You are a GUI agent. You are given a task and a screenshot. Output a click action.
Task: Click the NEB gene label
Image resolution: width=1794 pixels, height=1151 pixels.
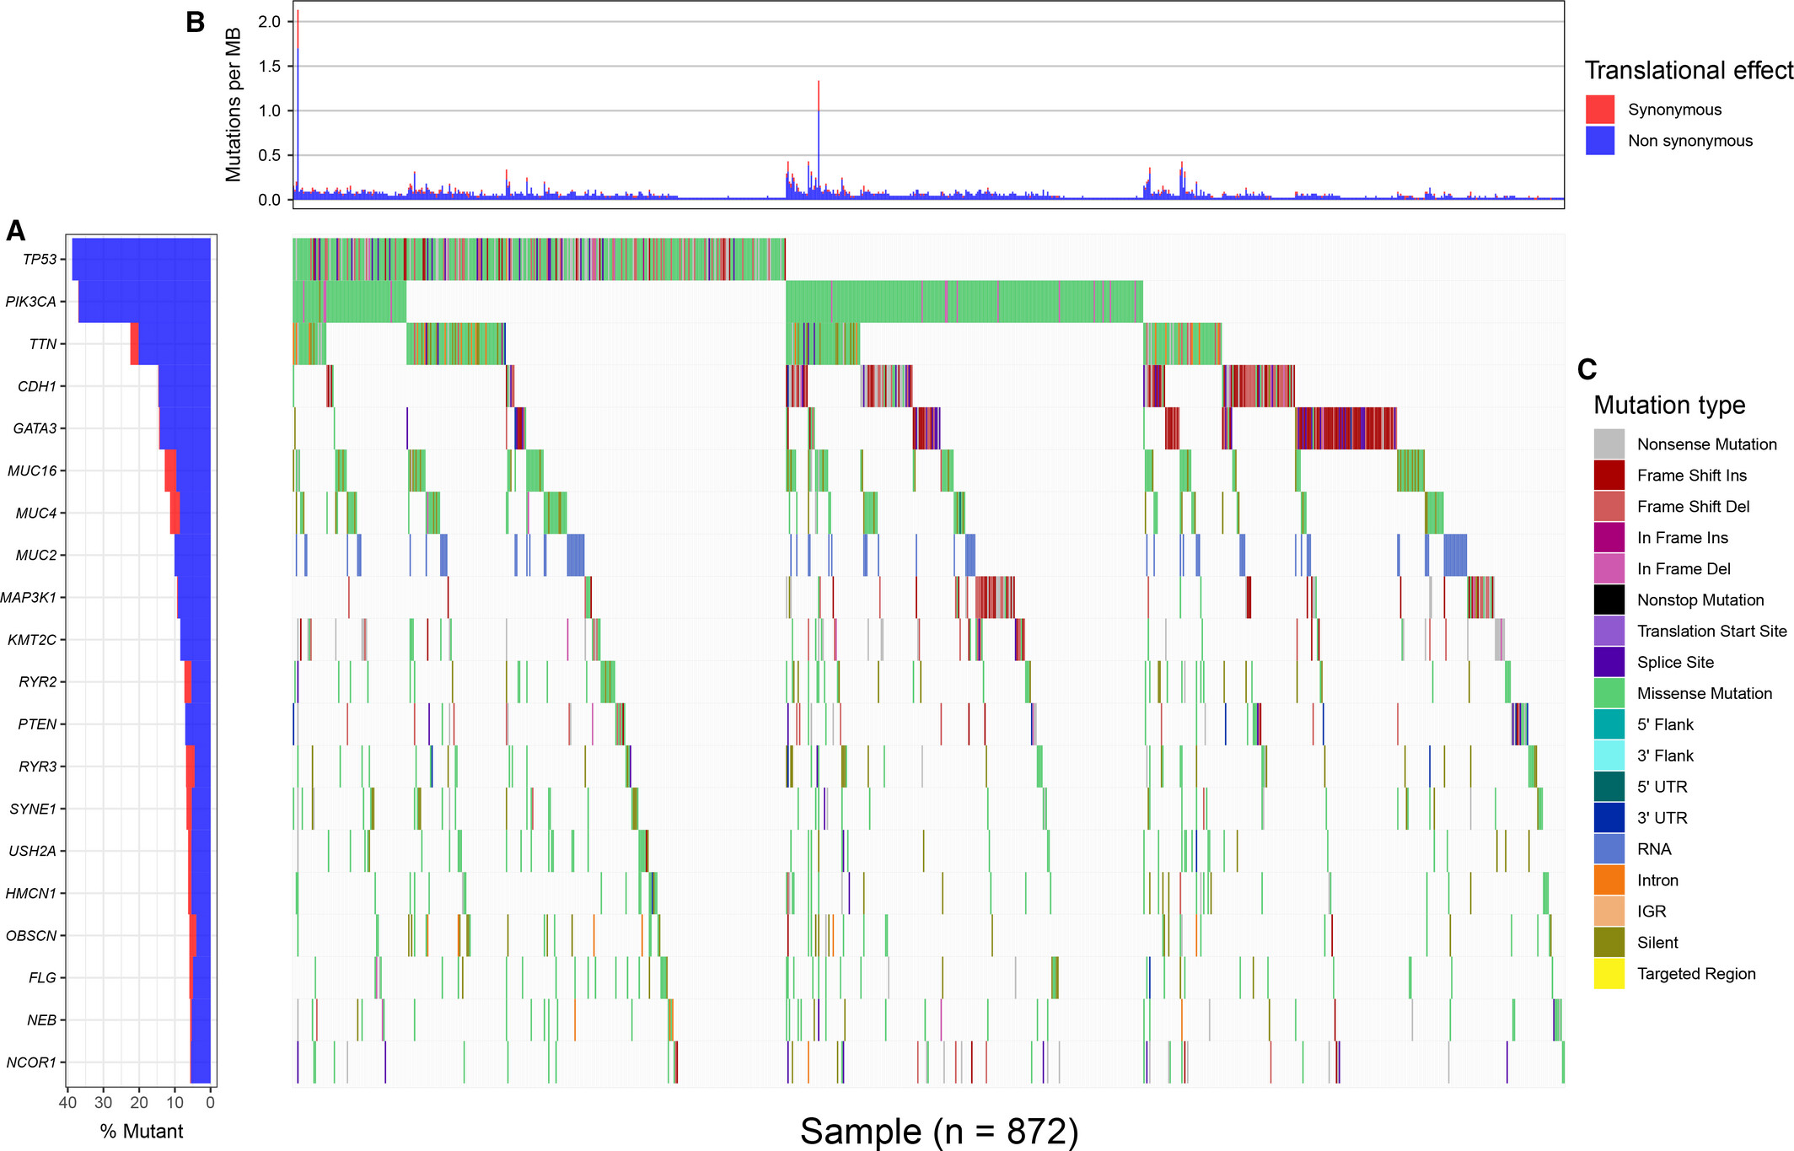(x=41, y=1019)
